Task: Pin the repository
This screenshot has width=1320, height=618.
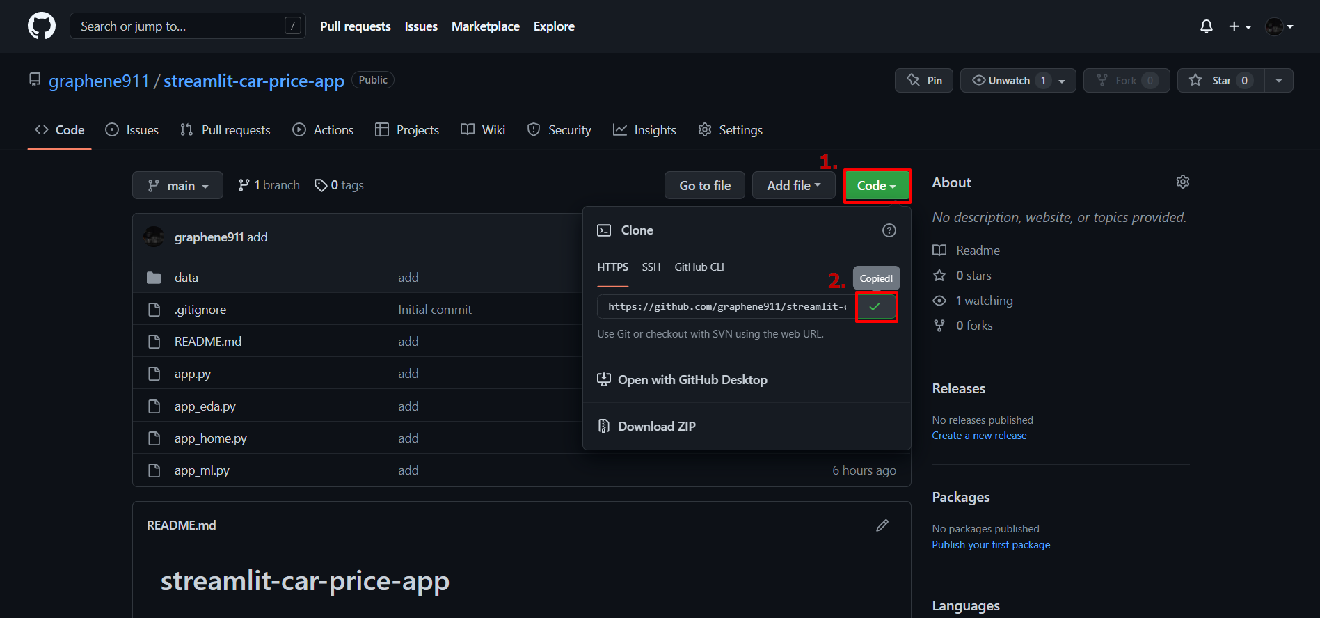Action: click(x=924, y=80)
